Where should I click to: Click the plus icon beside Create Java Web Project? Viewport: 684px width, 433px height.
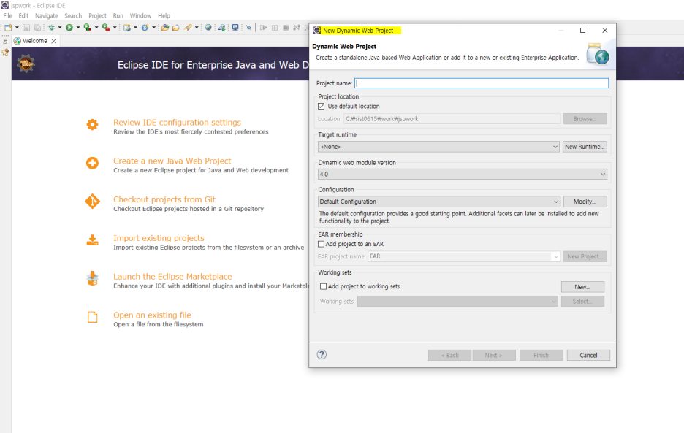coord(92,163)
